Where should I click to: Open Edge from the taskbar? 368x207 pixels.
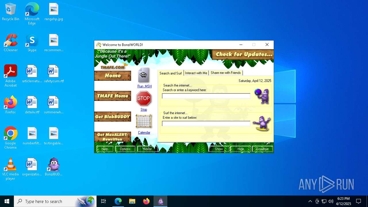(118, 201)
